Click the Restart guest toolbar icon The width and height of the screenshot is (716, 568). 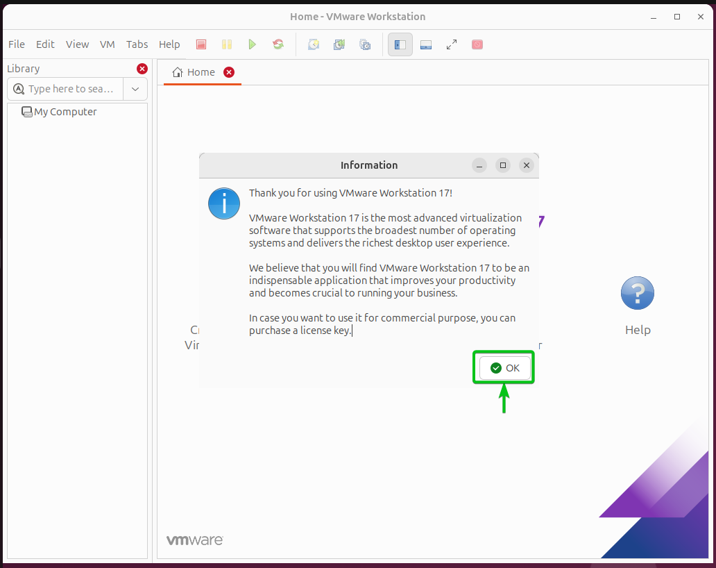click(278, 44)
